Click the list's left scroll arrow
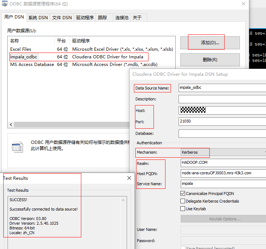The image size is (266, 249). coord(11,125)
